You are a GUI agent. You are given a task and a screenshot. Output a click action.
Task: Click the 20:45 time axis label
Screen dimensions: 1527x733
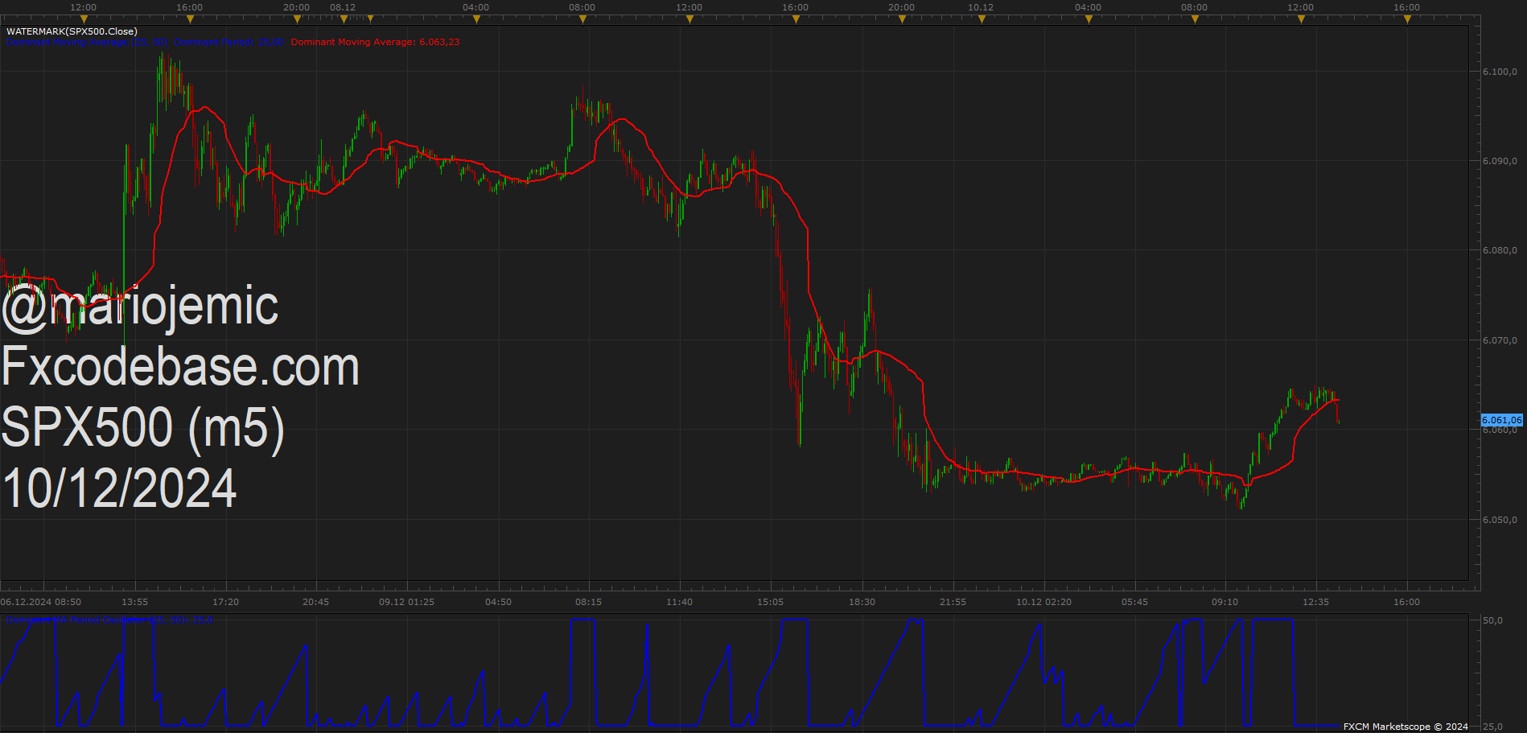(x=316, y=602)
